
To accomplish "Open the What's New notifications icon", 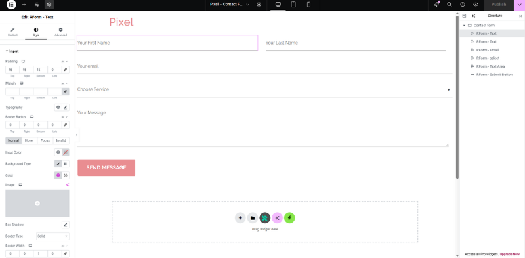I will click(x=436, y=5).
